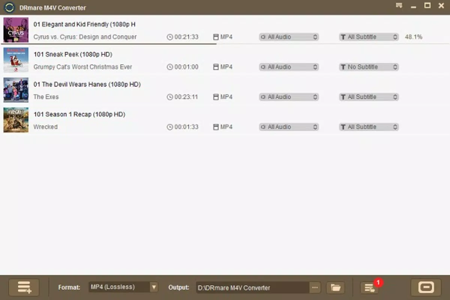This screenshot has width=450, height=300.
Task: Select the Grumpy Cat thumbnail
Action: point(16,60)
